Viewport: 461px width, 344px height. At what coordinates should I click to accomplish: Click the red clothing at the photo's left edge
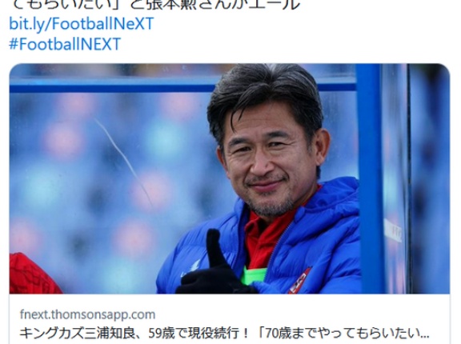(34, 274)
